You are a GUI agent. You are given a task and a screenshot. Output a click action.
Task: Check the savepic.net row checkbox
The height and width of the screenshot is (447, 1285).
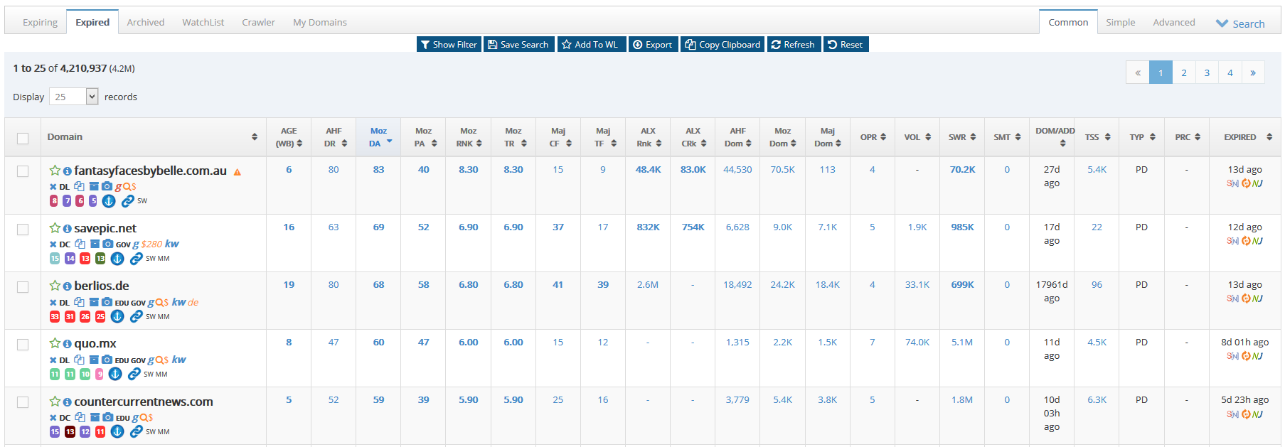click(x=23, y=230)
